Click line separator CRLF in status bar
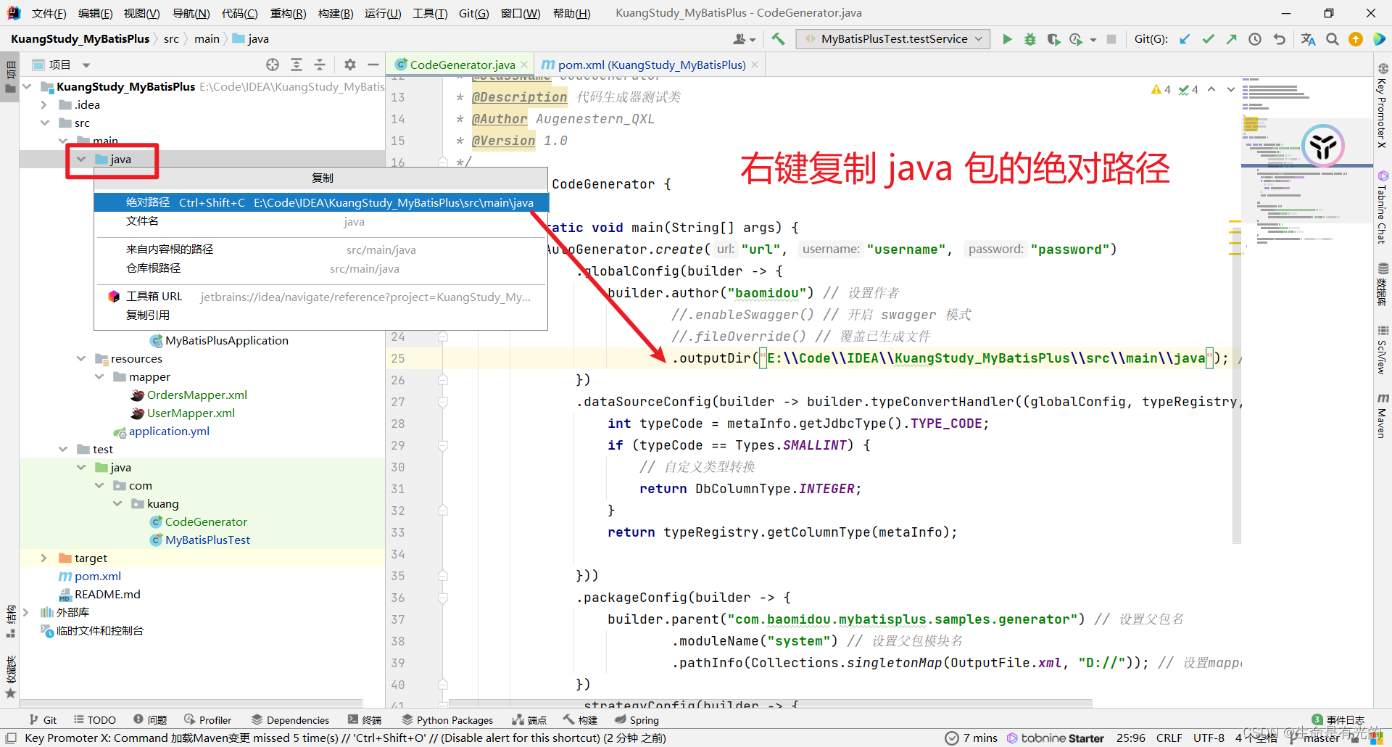Viewport: 1392px width, 747px height. click(x=1169, y=738)
